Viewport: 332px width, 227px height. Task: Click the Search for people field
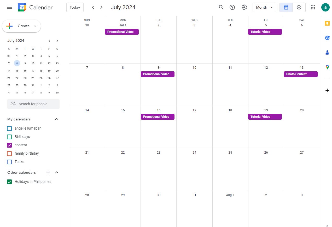[x=33, y=104]
